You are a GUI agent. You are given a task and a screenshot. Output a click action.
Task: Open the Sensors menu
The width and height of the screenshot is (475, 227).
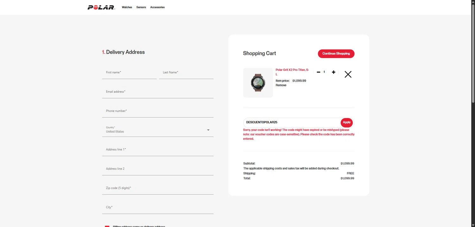(x=141, y=7)
